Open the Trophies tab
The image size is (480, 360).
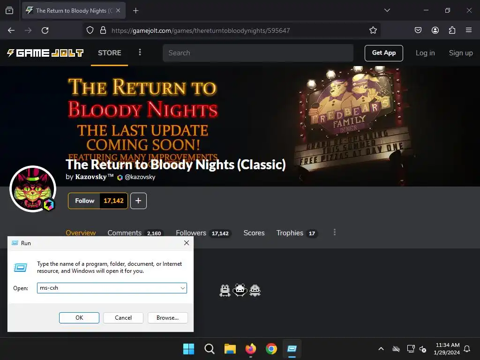pos(297,233)
